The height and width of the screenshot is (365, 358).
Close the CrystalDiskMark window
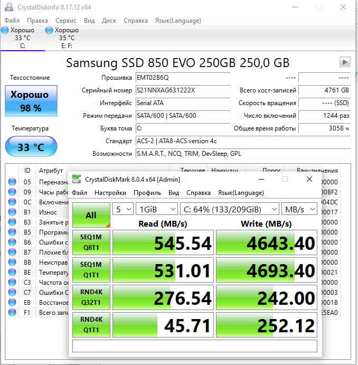(x=309, y=179)
